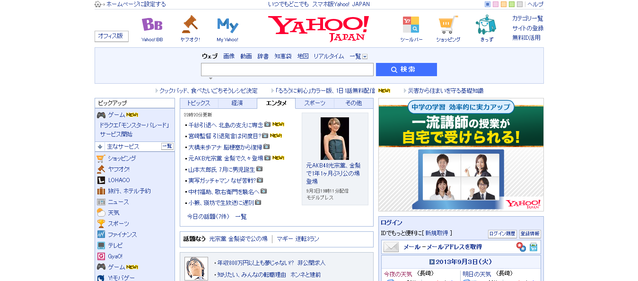Screen dimensions: 638x281
Task: Click camera icon beside 山本太郎氏 headline
Action: tap(259, 169)
